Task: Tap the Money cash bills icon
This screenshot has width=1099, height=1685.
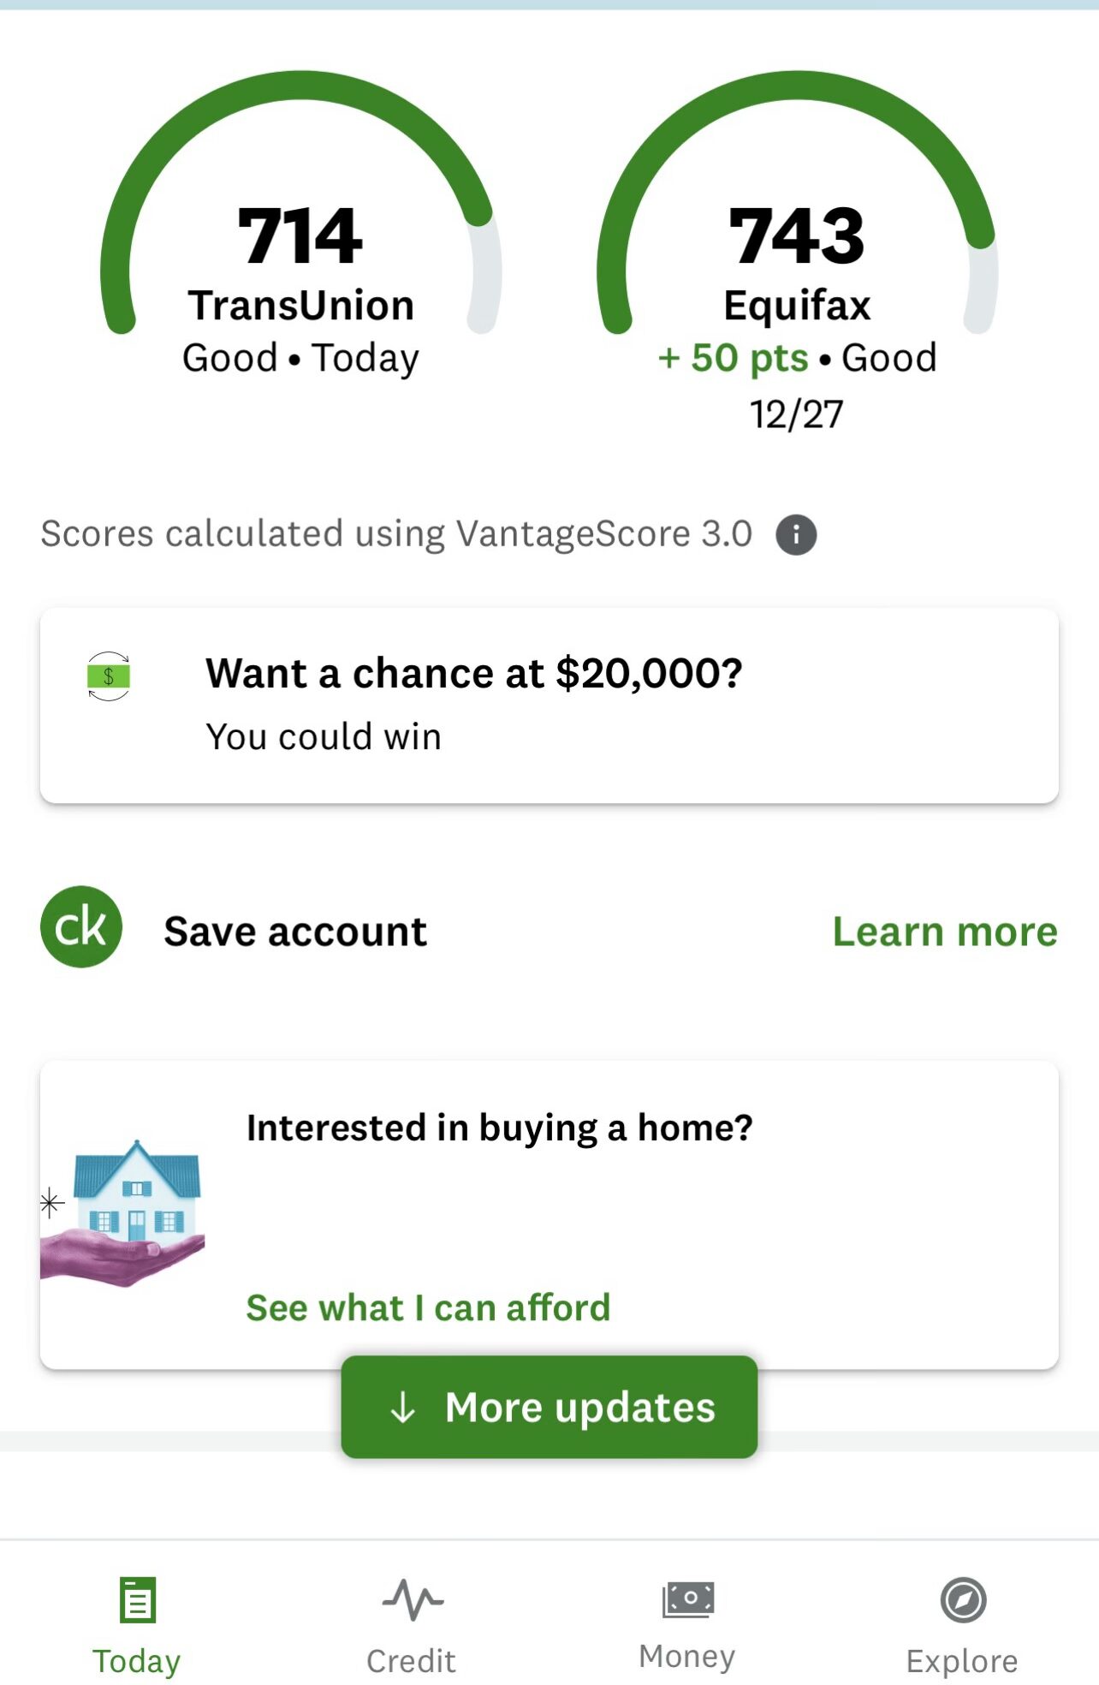Action: tap(688, 1599)
